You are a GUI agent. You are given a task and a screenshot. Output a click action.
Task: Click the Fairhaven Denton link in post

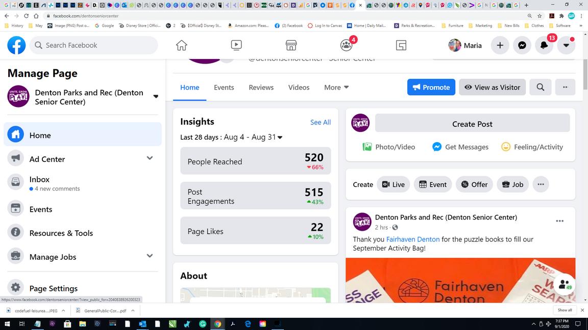[x=413, y=239]
